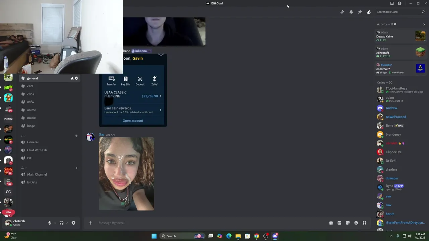The height and width of the screenshot is (241, 429).
Task: Open the Threads icon in channel header
Action: (342, 12)
